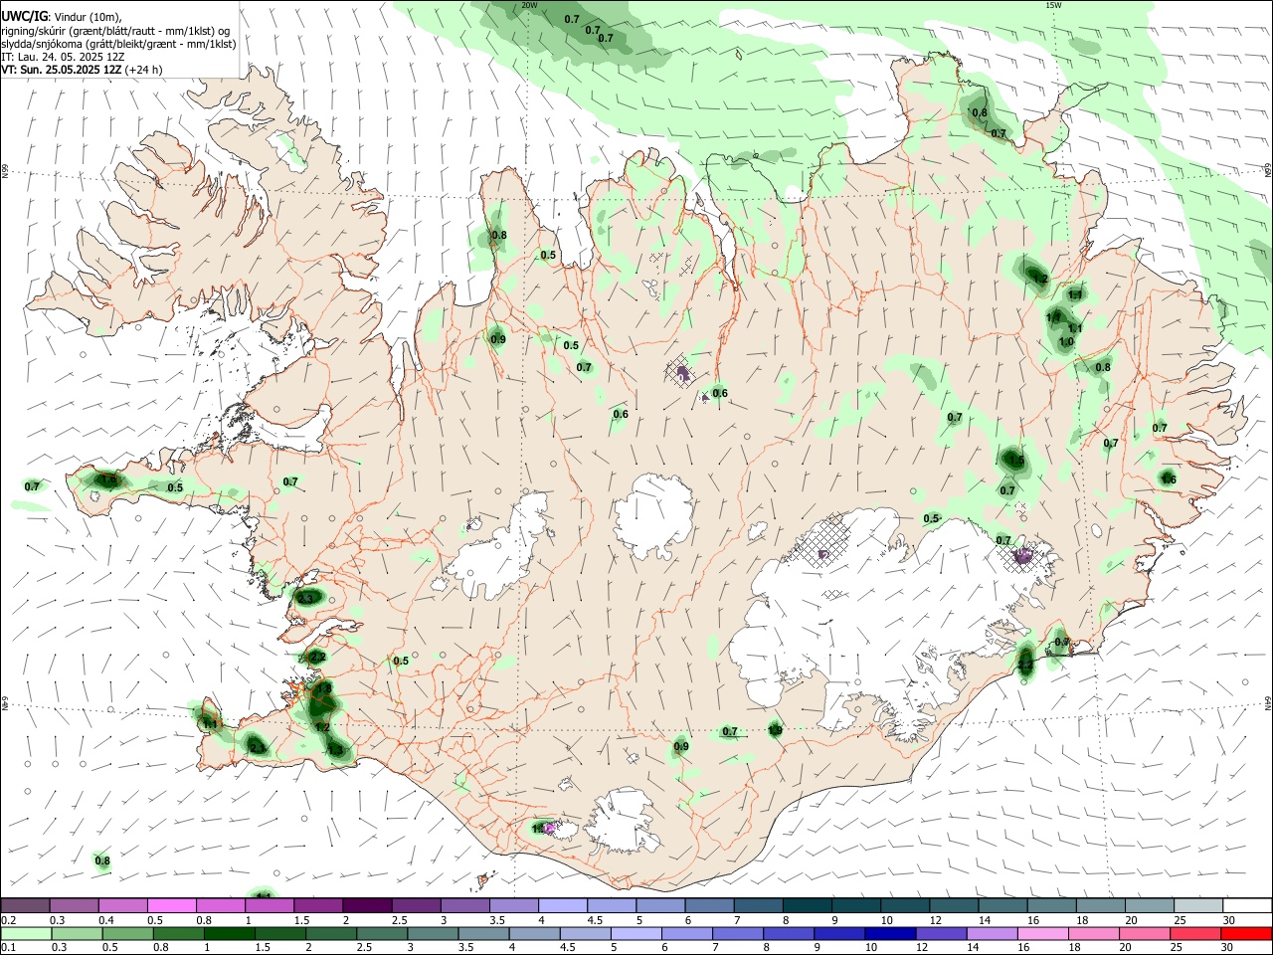Click the '1.6' precipitation value on map
This screenshot has width=1273, height=955.
pyautogui.click(x=1169, y=479)
